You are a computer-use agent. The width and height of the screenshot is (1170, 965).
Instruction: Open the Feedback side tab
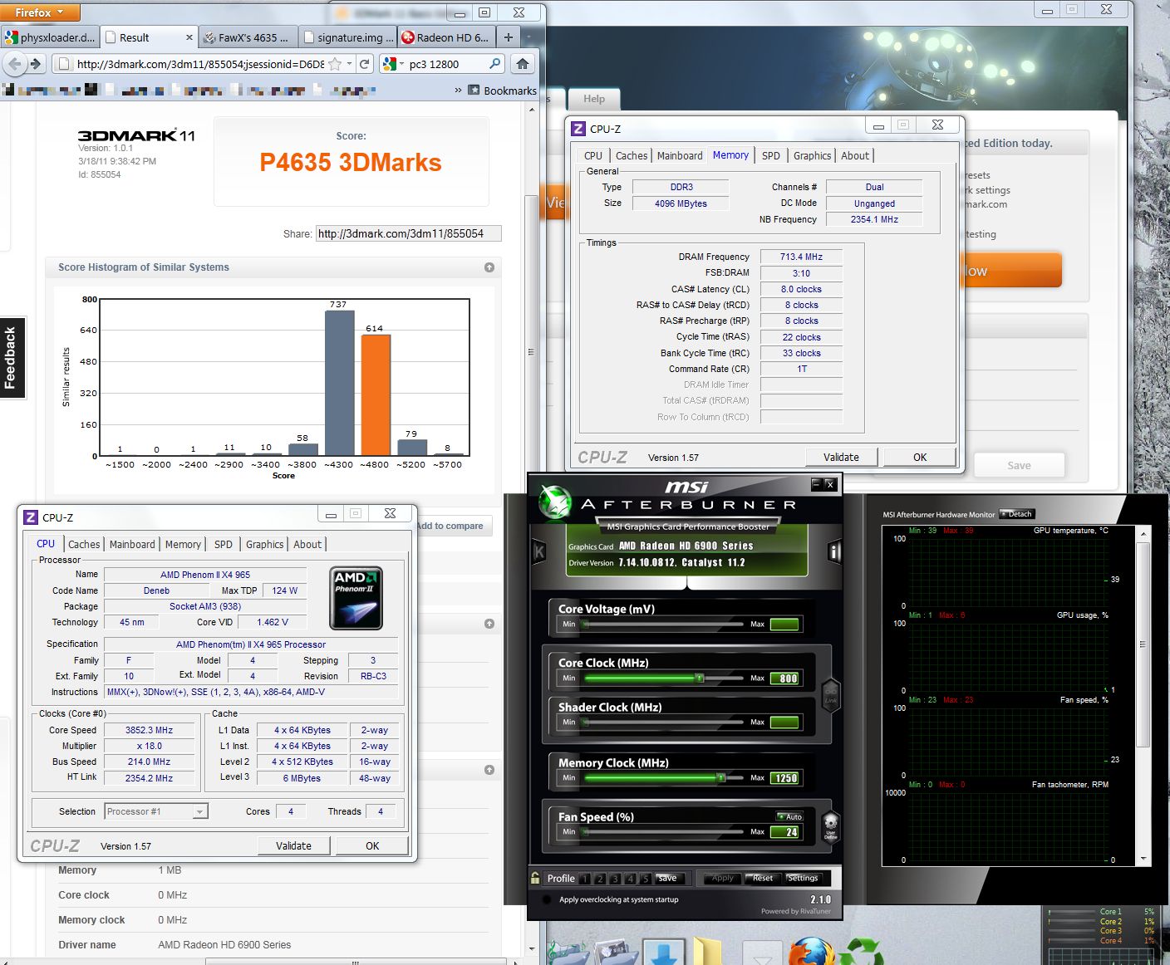click(x=12, y=357)
